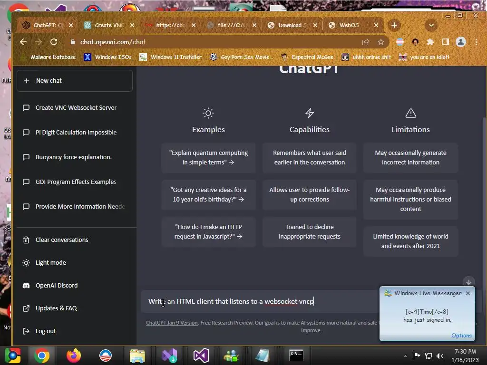Screen dimensions: 487x365
Task: Close the WebOS tab
Action: click(x=376, y=25)
